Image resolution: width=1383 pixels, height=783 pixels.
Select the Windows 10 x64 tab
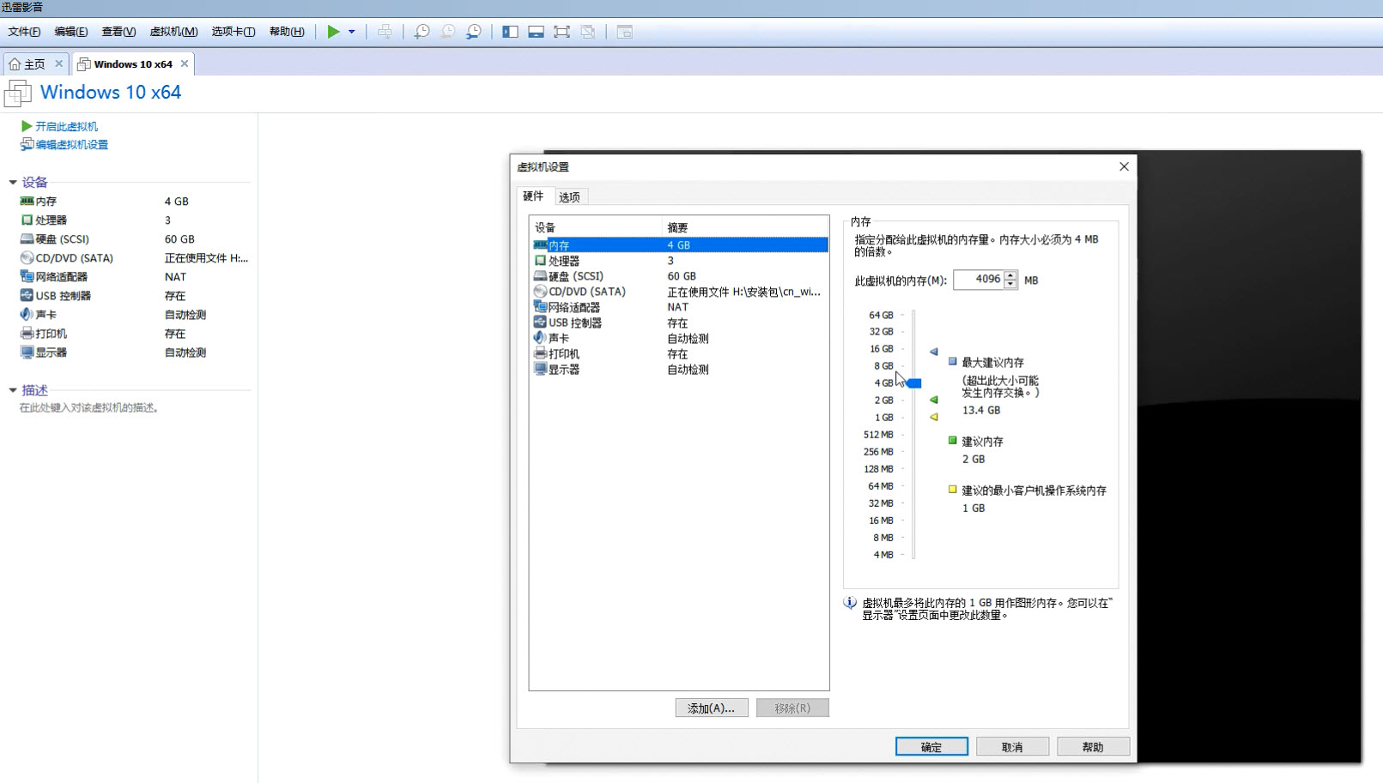[x=133, y=64]
